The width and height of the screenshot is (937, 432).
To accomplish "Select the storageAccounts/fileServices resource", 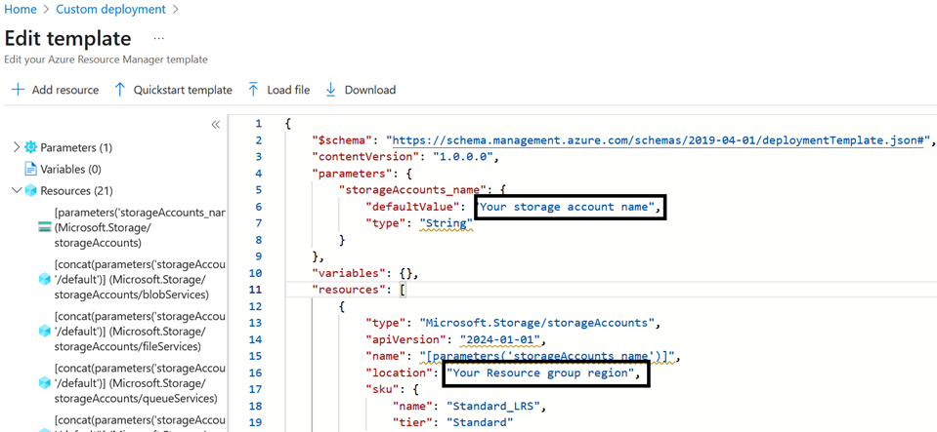I will [x=140, y=332].
